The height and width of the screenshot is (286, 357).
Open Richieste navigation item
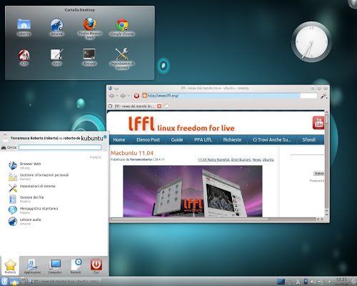click(x=232, y=140)
